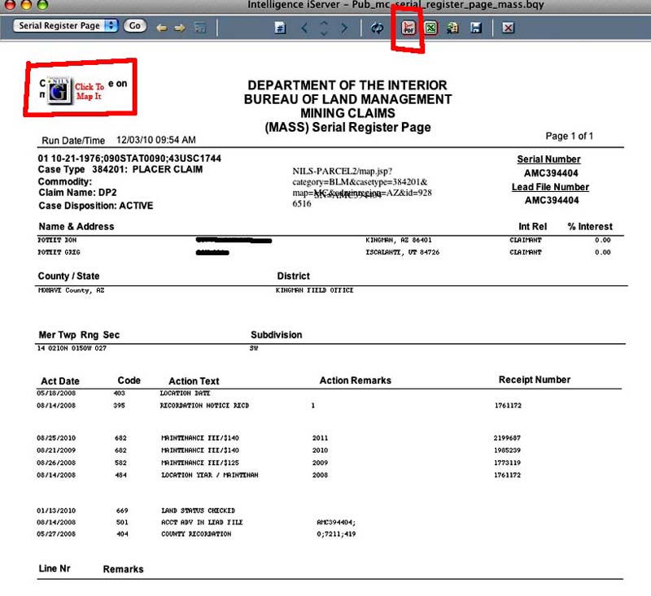Go back with the left yellow arrow
The height and width of the screenshot is (596, 651).
pos(162,28)
